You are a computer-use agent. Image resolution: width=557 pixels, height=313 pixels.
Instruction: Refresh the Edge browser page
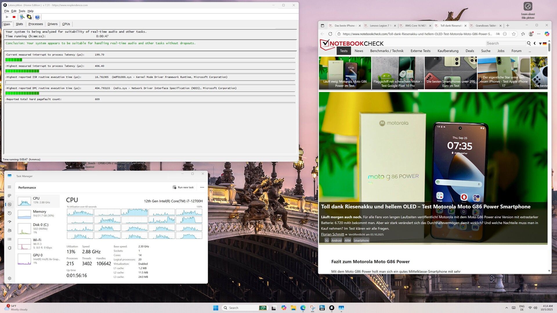click(330, 34)
